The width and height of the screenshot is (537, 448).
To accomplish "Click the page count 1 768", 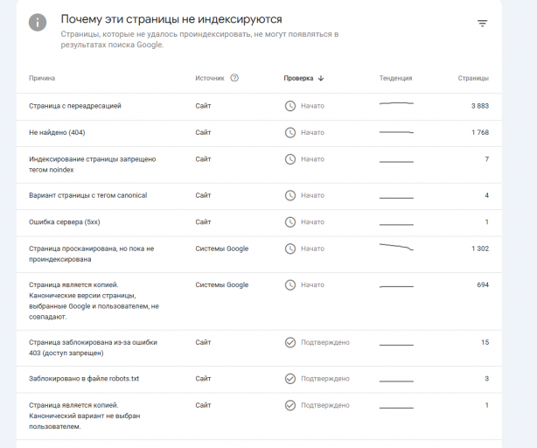I will pos(480,132).
